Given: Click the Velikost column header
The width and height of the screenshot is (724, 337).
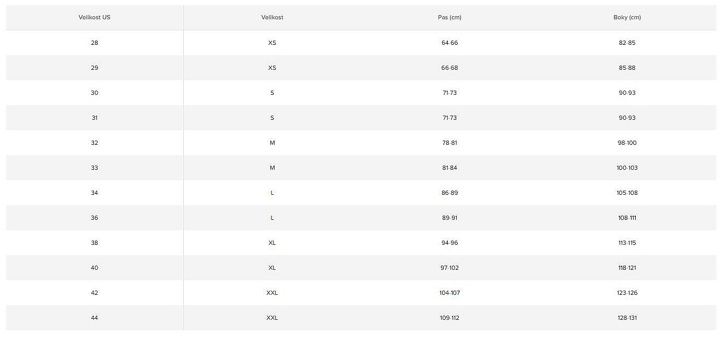Looking at the screenshot, I should (x=272, y=17).
